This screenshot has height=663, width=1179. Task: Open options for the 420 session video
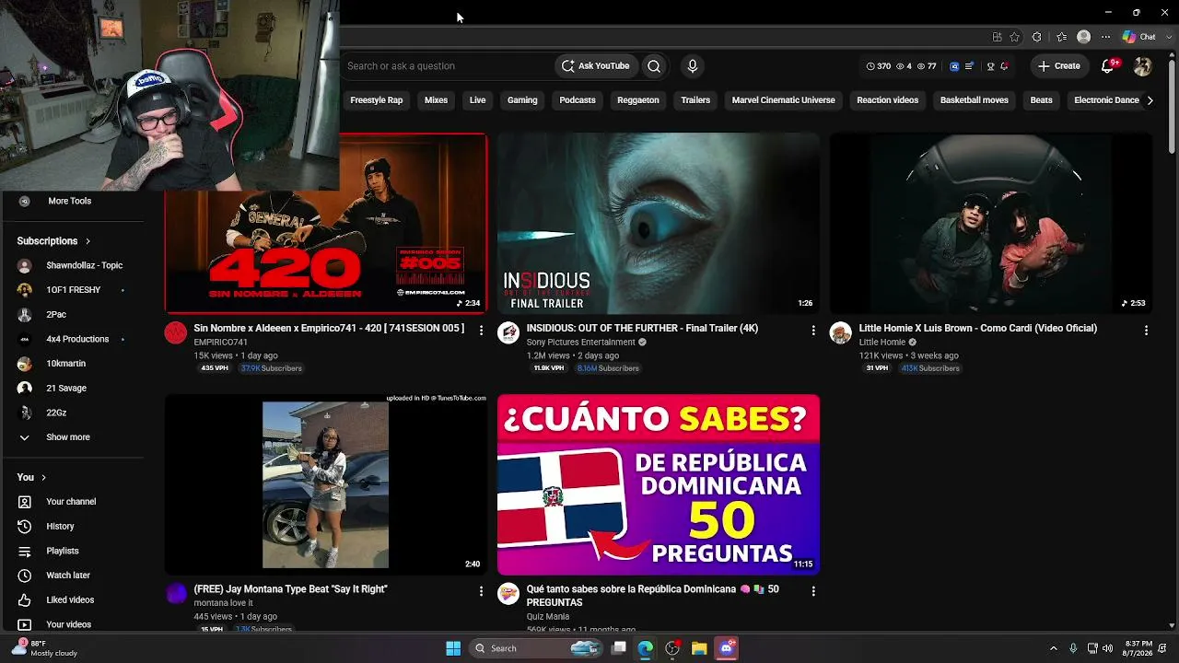481,330
